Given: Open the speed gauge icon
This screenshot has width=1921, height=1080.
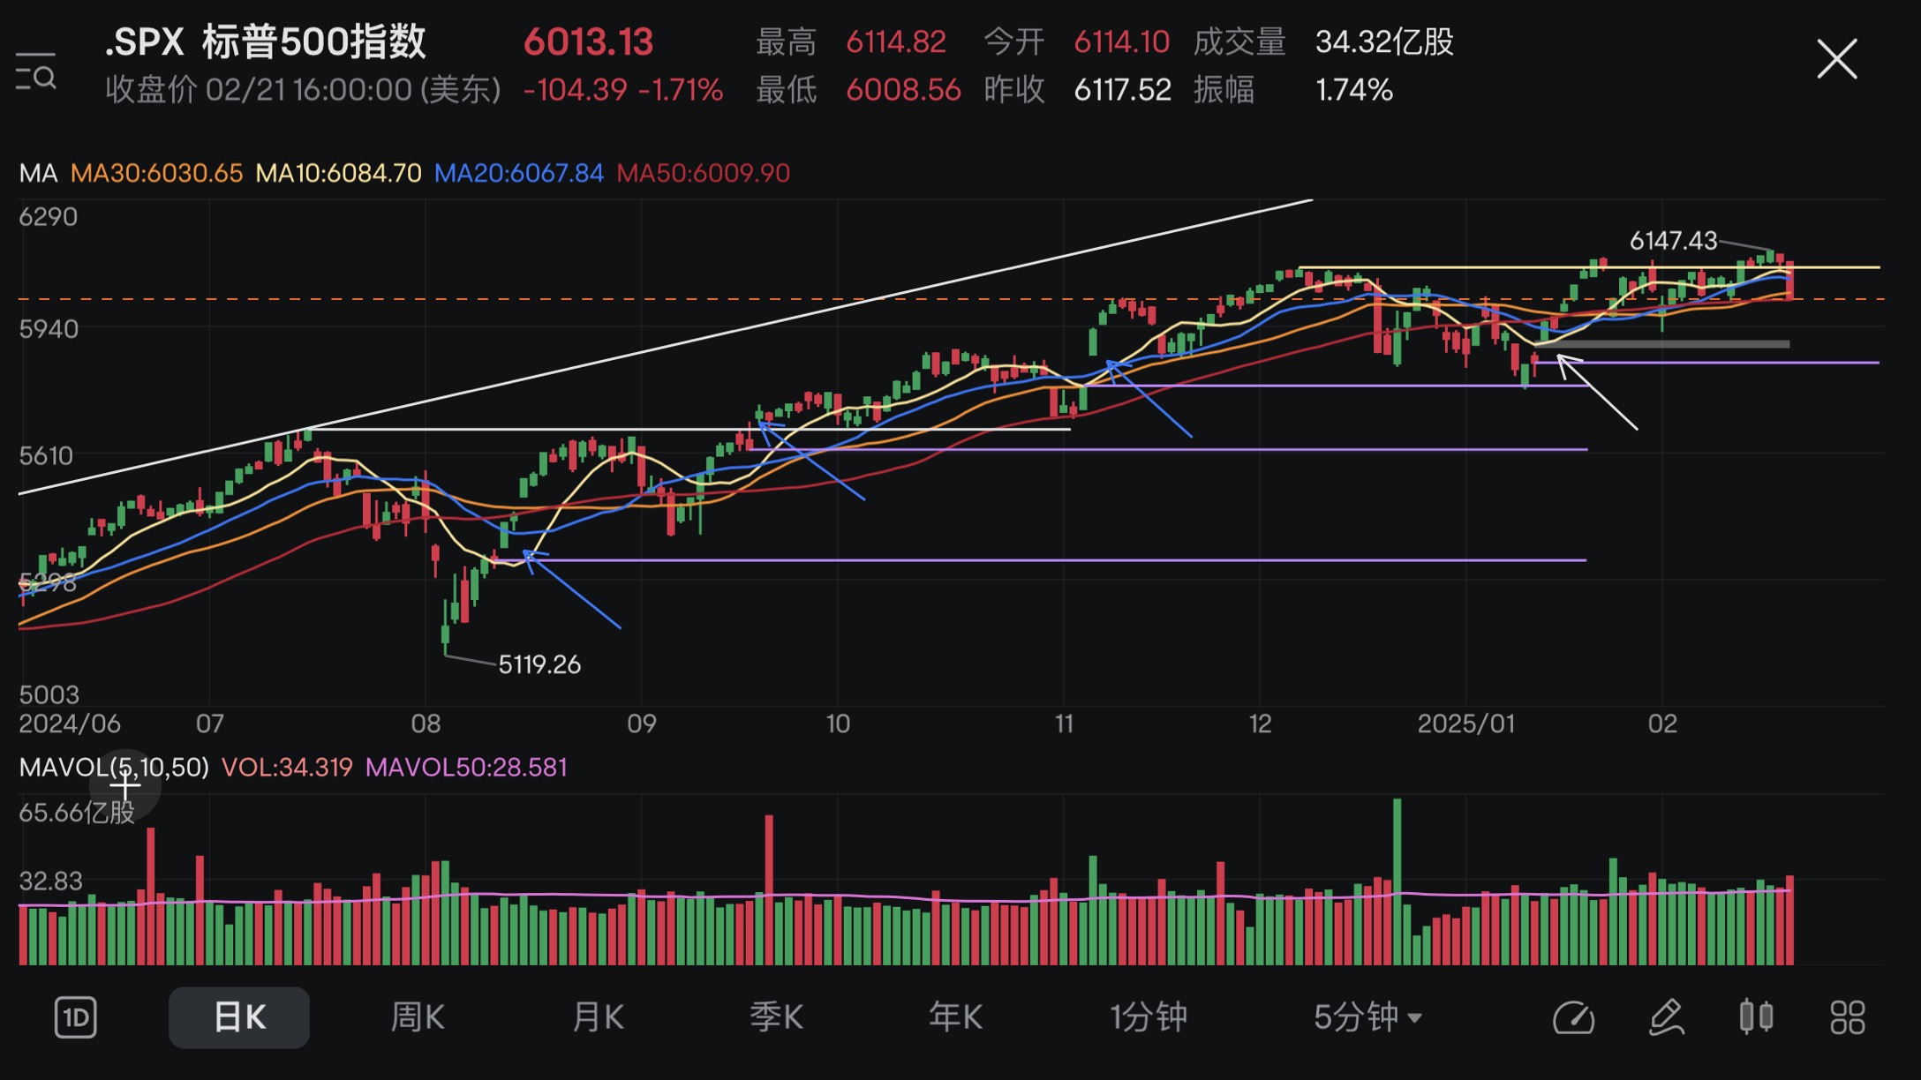Looking at the screenshot, I should point(1573,1017).
